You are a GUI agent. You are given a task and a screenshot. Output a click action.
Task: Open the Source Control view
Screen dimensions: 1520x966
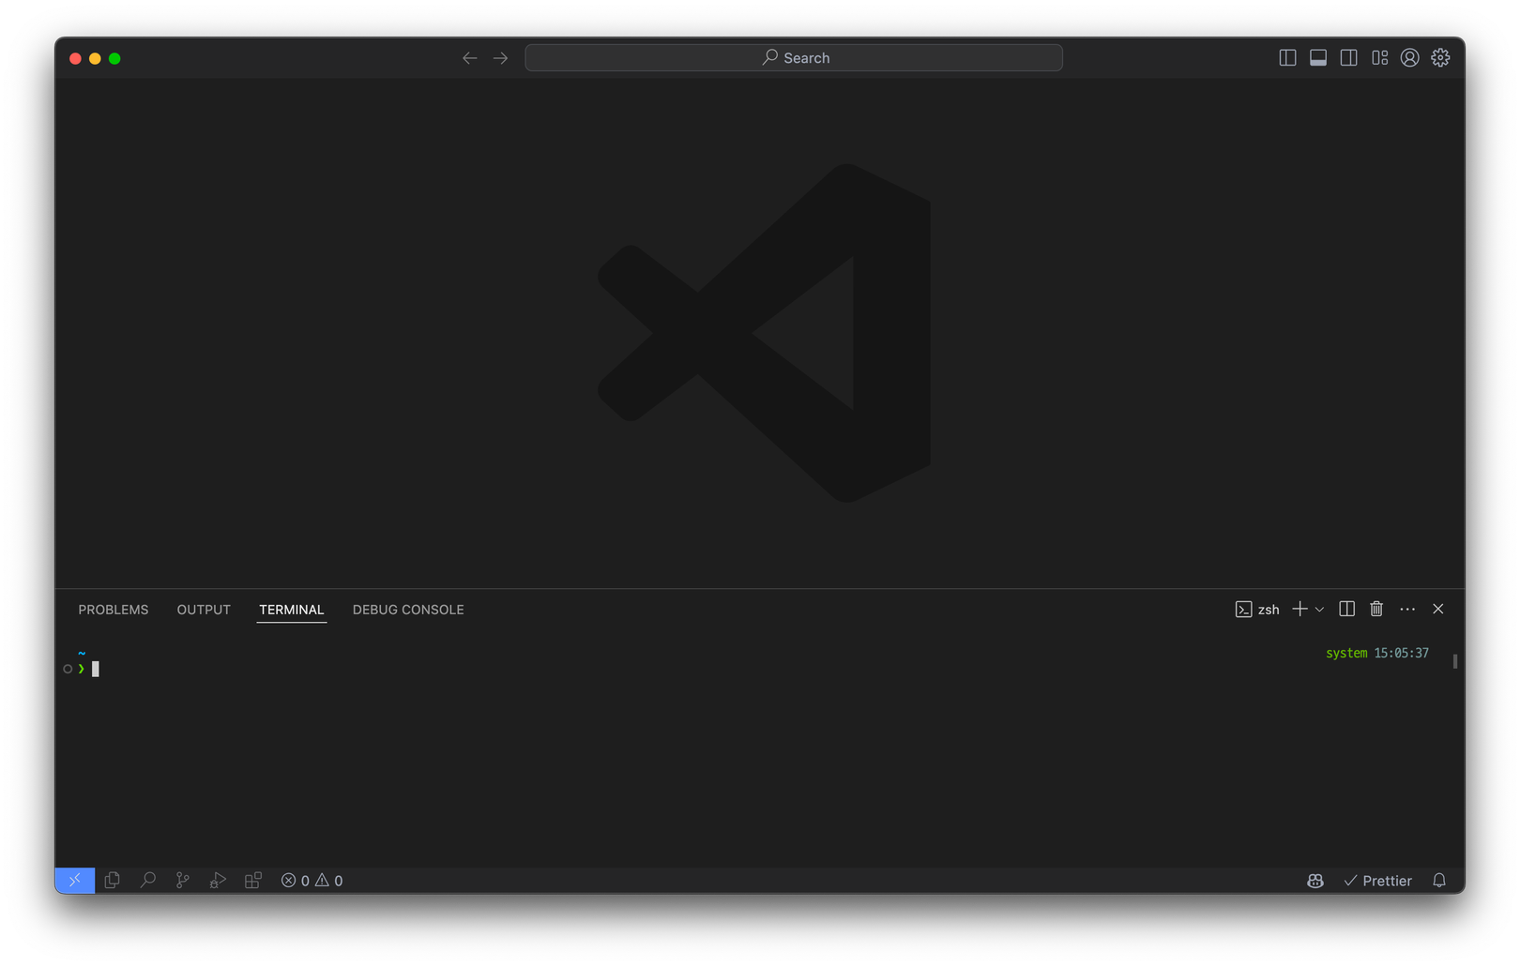tap(182, 880)
